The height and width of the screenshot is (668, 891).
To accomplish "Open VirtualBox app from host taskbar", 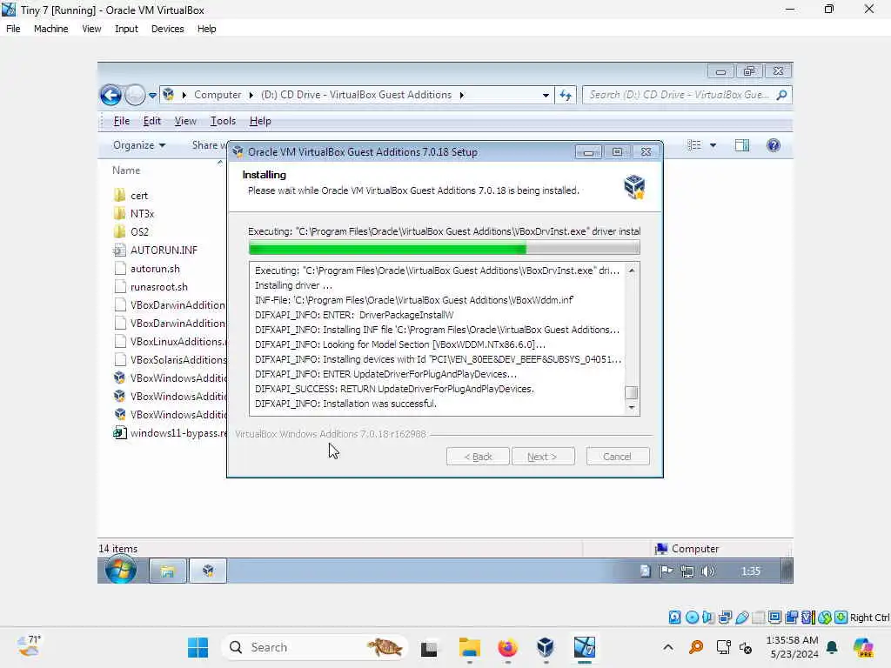I will point(545,647).
